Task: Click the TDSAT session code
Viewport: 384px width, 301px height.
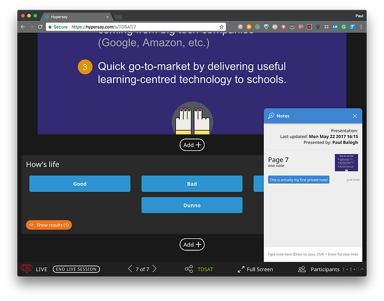Action: coord(205,269)
